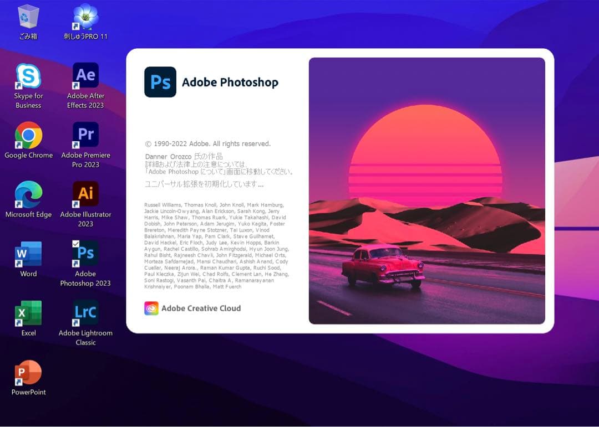Select the Adobe After Effects 2023 icon
This screenshot has height=427, width=599.
pos(85,76)
